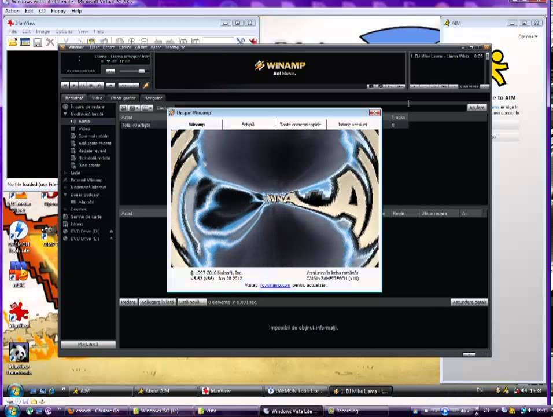Open the 'Listă nouă...' dropdown button
553x417 pixels.
[191, 302]
